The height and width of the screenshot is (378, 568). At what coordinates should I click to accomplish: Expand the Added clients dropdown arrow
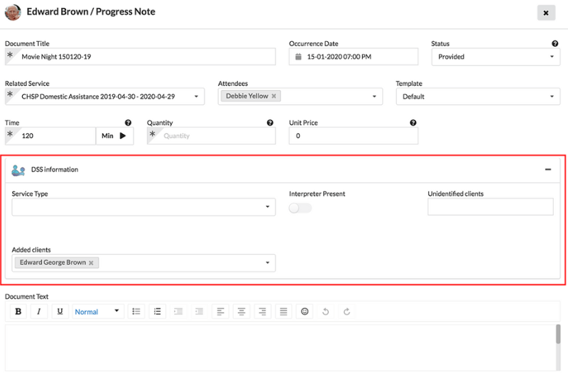tap(268, 262)
